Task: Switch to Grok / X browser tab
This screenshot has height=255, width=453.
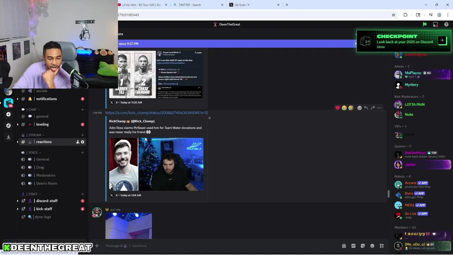Action: (254, 5)
